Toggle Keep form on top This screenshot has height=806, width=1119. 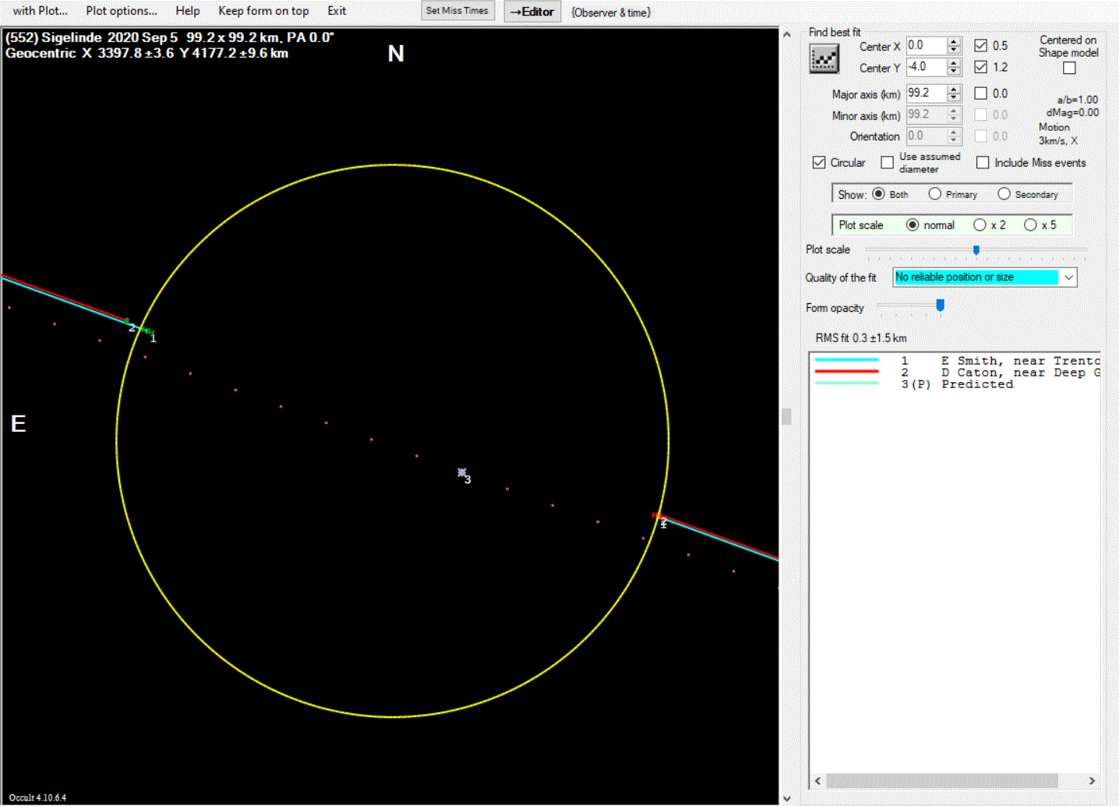tap(263, 11)
